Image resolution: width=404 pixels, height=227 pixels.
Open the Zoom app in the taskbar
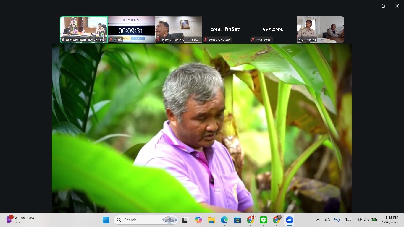[x=289, y=220]
